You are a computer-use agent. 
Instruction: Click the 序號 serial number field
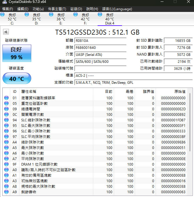coord(100,48)
